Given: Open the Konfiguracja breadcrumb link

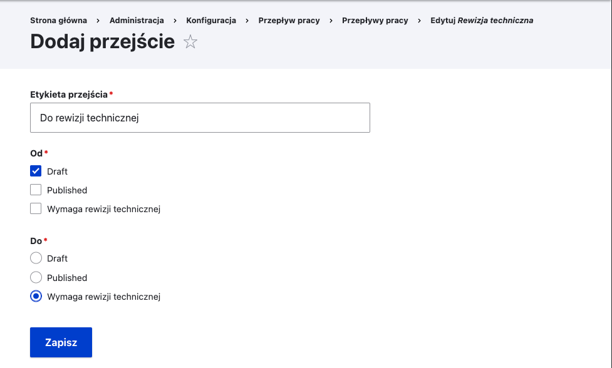Looking at the screenshot, I should tap(211, 20).
